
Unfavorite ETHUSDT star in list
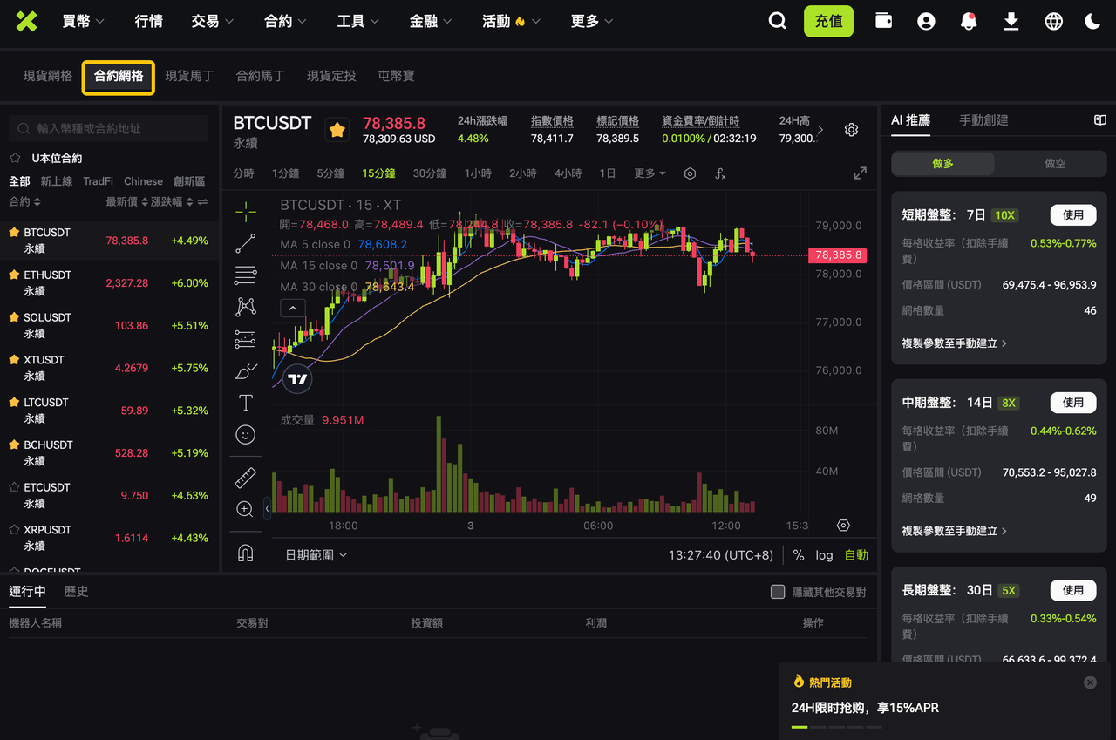click(x=14, y=275)
